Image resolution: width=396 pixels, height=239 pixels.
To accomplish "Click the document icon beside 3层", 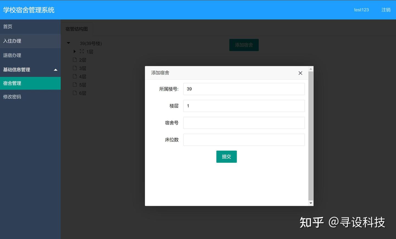I will [75, 68].
